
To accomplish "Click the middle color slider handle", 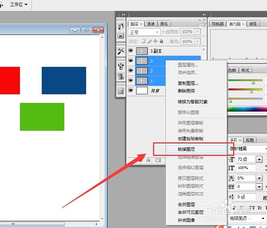I will click(251, 92).
